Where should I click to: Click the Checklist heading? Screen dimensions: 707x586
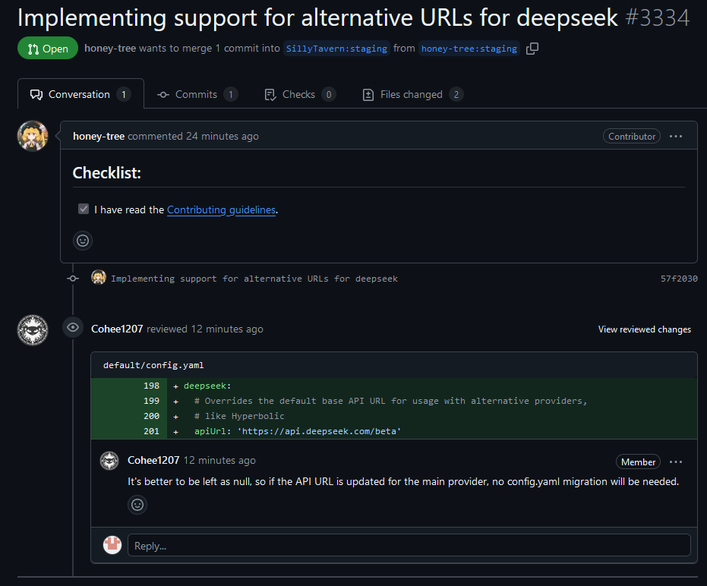point(107,172)
